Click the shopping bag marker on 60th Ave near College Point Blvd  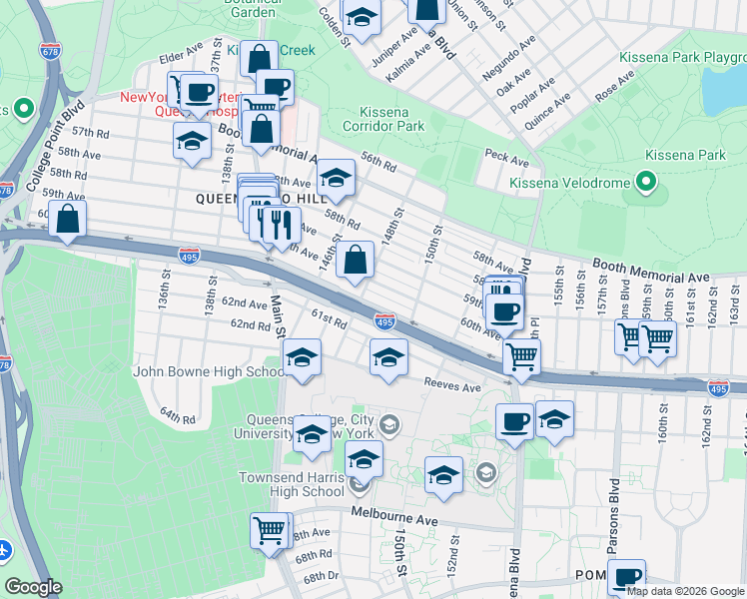click(x=67, y=221)
